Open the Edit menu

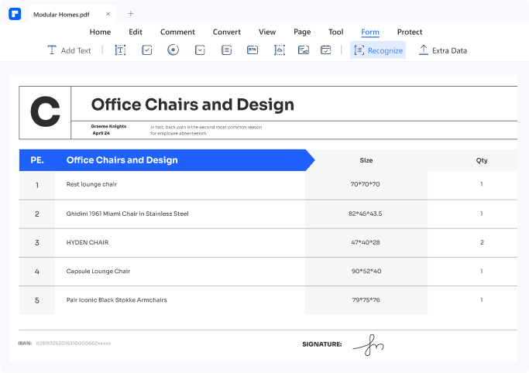click(x=136, y=32)
